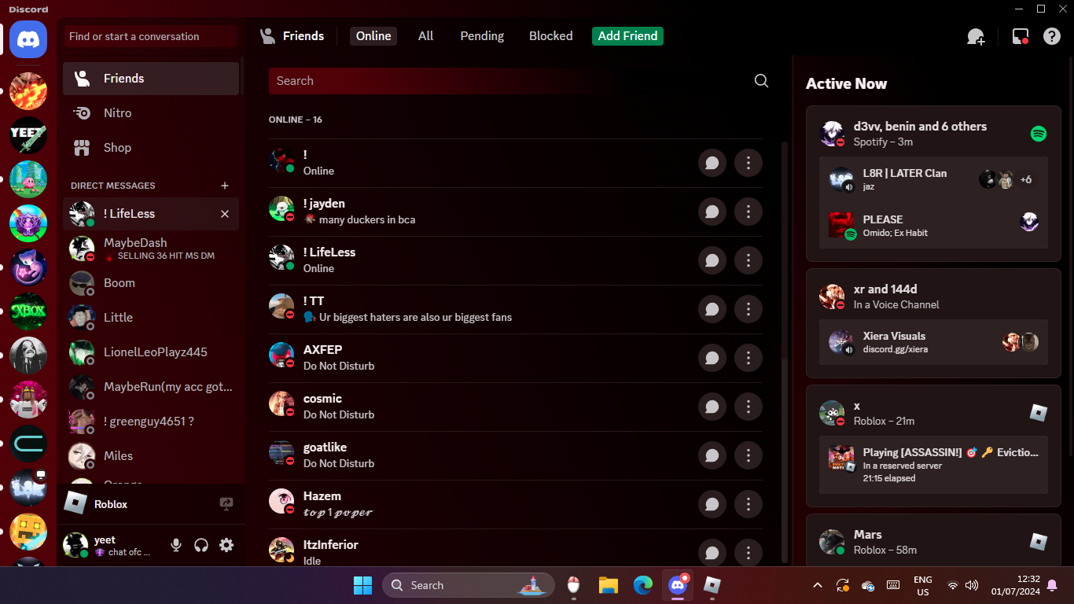Image resolution: width=1074 pixels, height=604 pixels.
Task: Click screen share icon in Roblox panel
Action: click(226, 504)
